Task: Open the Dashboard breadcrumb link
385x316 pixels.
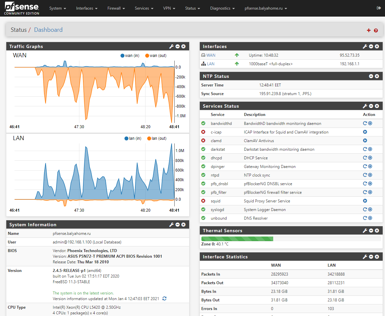Action: (x=48, y=30)
